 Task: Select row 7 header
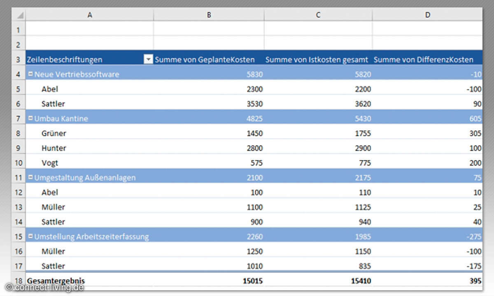point(18,118)
